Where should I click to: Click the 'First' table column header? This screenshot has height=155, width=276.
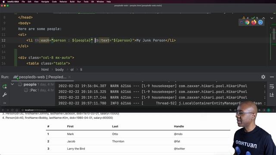tap(70, 126)
